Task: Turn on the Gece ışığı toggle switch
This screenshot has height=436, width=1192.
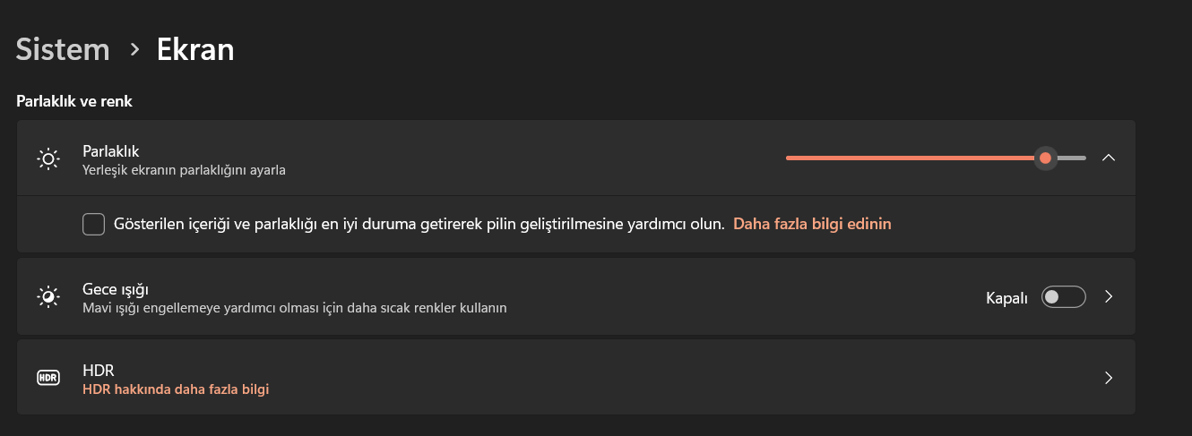Action: [1063, 297]
